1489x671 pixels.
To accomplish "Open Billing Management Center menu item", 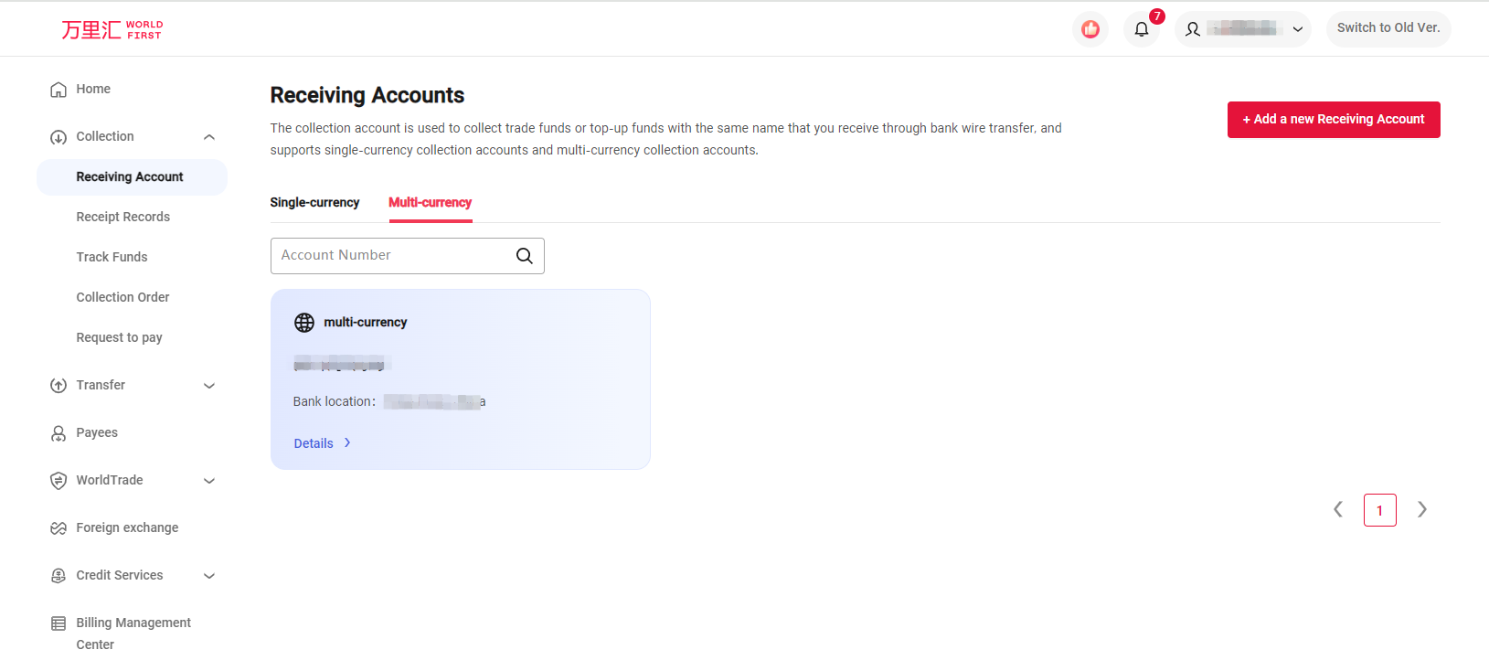I will (133, 634).
